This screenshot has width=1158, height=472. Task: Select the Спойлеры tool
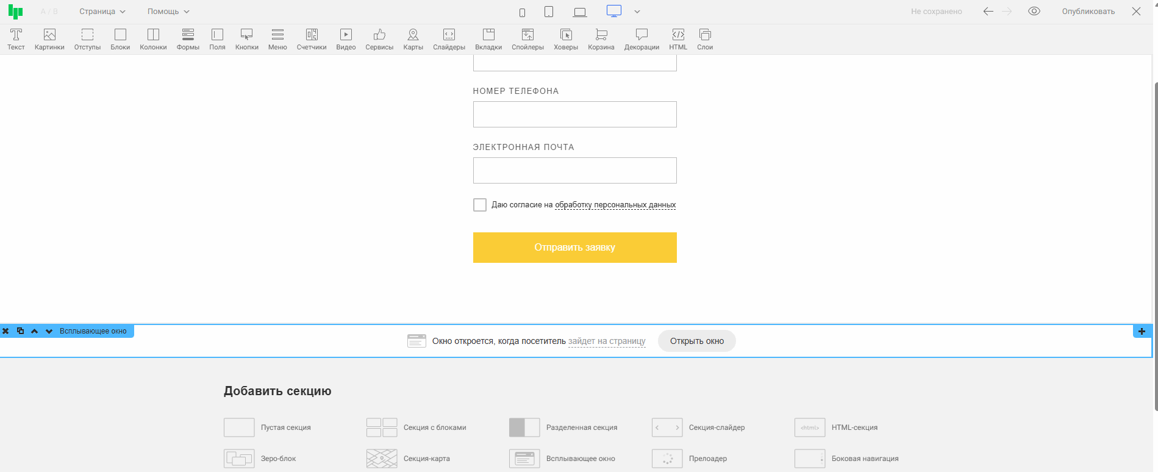point(527,39)
